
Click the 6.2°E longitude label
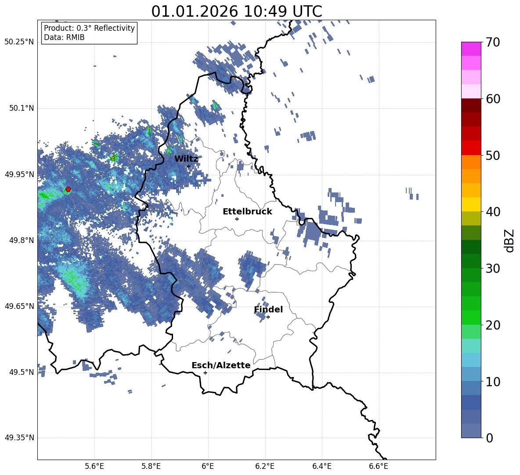265,466
